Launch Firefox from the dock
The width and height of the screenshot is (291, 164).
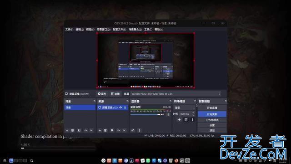(x=176, y=160)
